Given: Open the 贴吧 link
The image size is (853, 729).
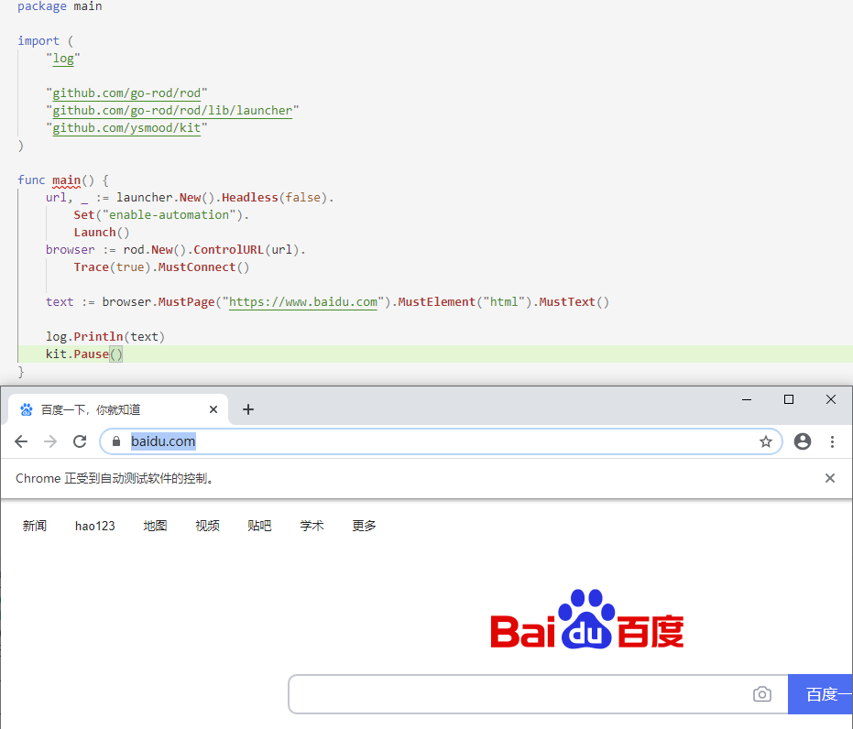Looking at the screenshot, I should click(259, 526).
